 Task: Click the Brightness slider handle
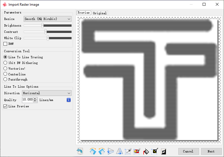click(42, 25)
